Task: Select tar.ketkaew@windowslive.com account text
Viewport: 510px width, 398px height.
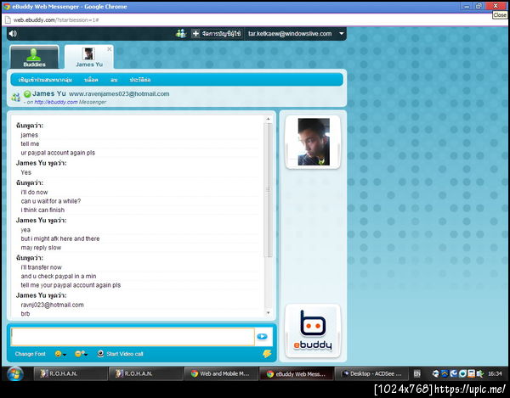Action: click(290, 33)
